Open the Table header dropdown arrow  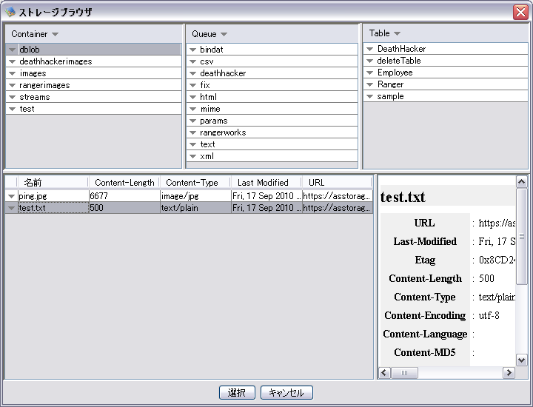397,33
